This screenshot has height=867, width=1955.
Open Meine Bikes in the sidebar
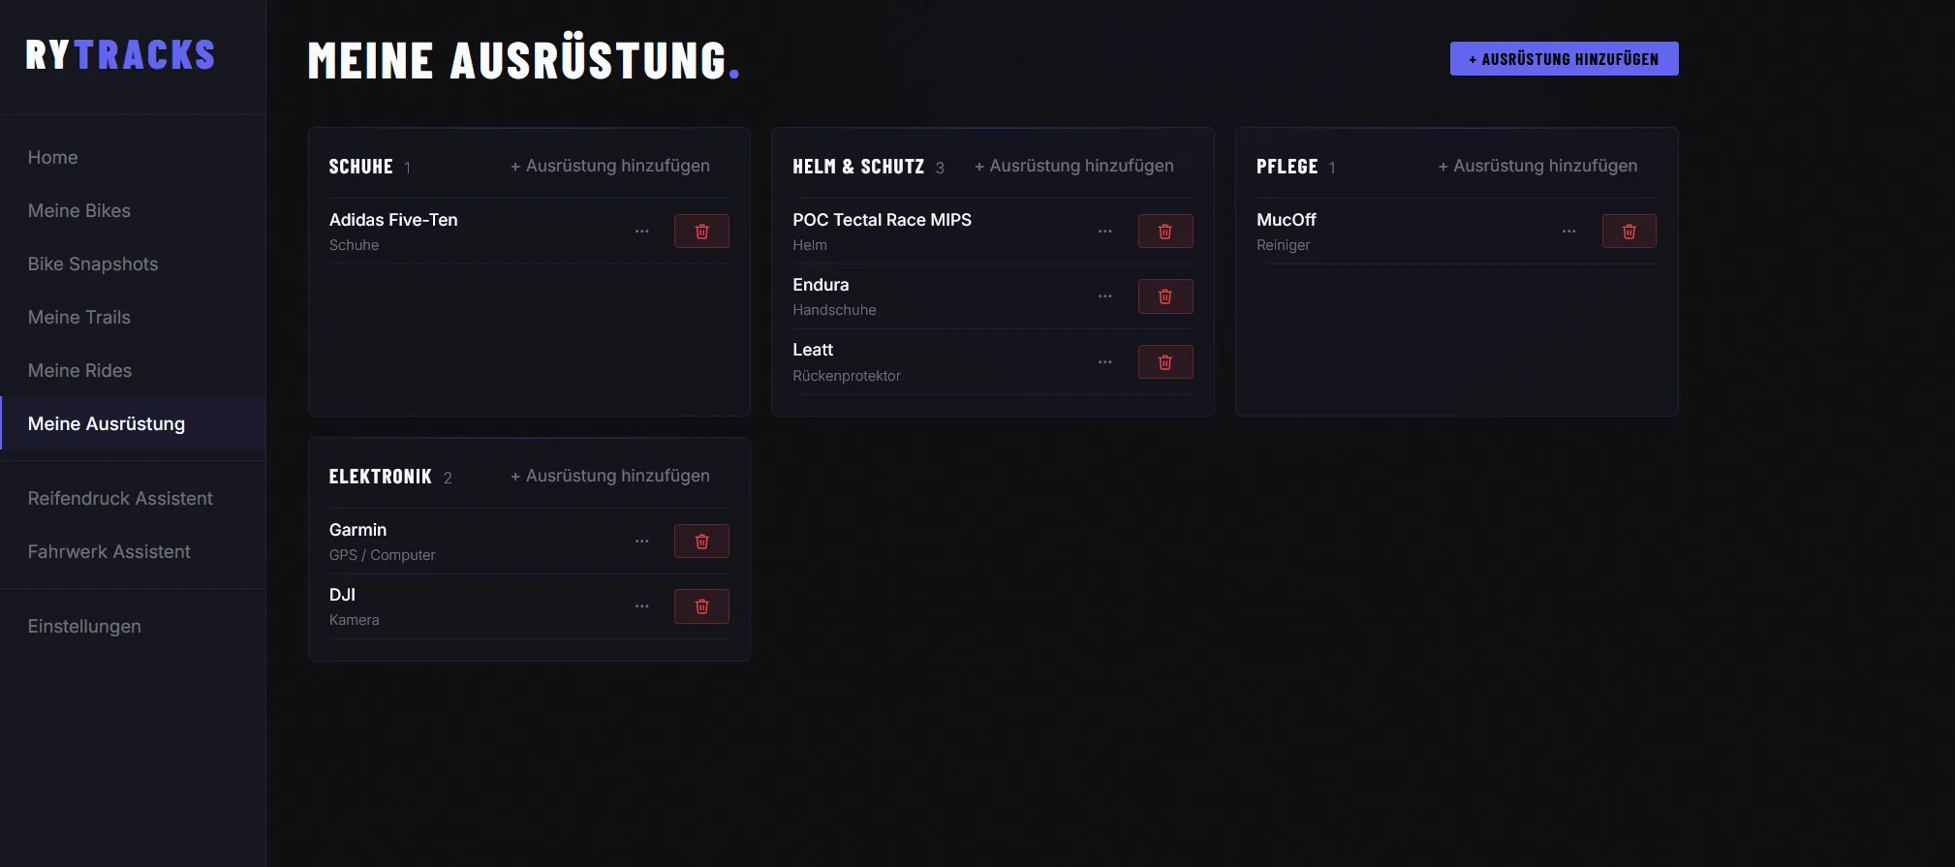pyautogui.click(x=79, y=210)
